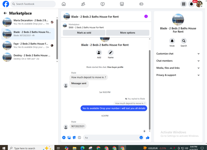Open the notifications bell
The height and width of the screenshot is (150, 207).
tap(191, 4)
